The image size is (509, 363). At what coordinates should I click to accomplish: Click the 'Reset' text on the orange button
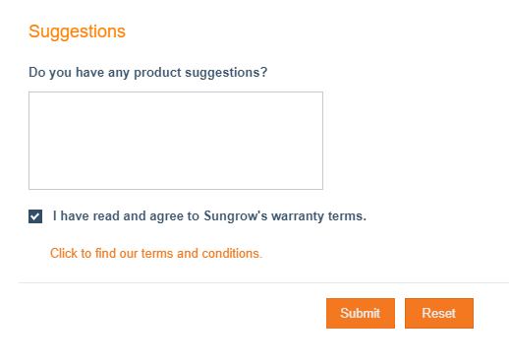tap(439, 313)
